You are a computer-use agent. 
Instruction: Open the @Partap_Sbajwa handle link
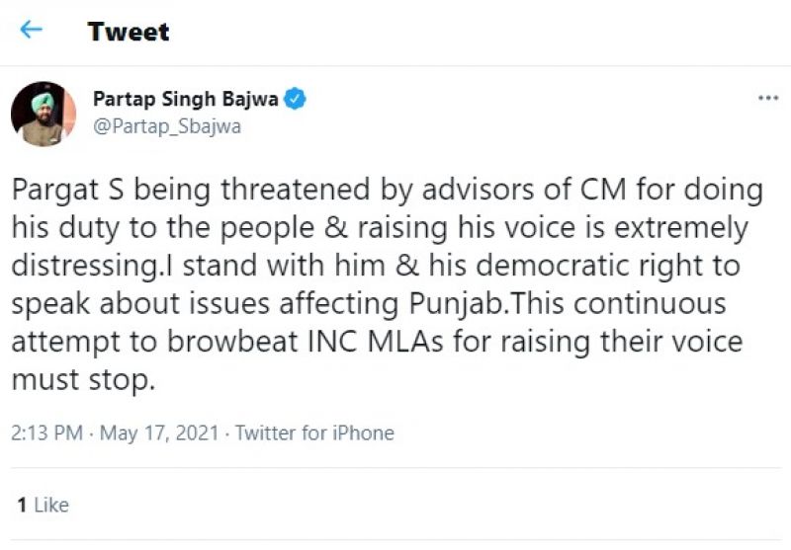coord(166,127)
